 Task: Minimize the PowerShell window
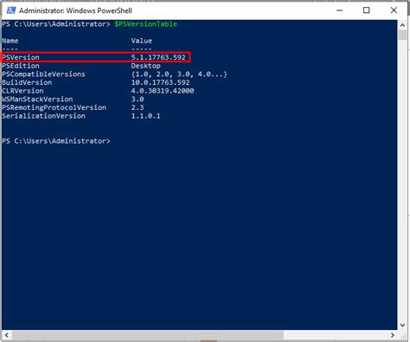(x=340, y=10)
